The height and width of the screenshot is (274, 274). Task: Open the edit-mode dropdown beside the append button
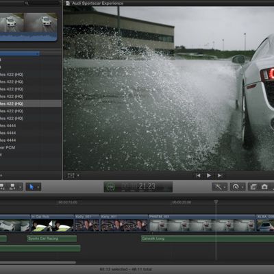coord(20,187)
